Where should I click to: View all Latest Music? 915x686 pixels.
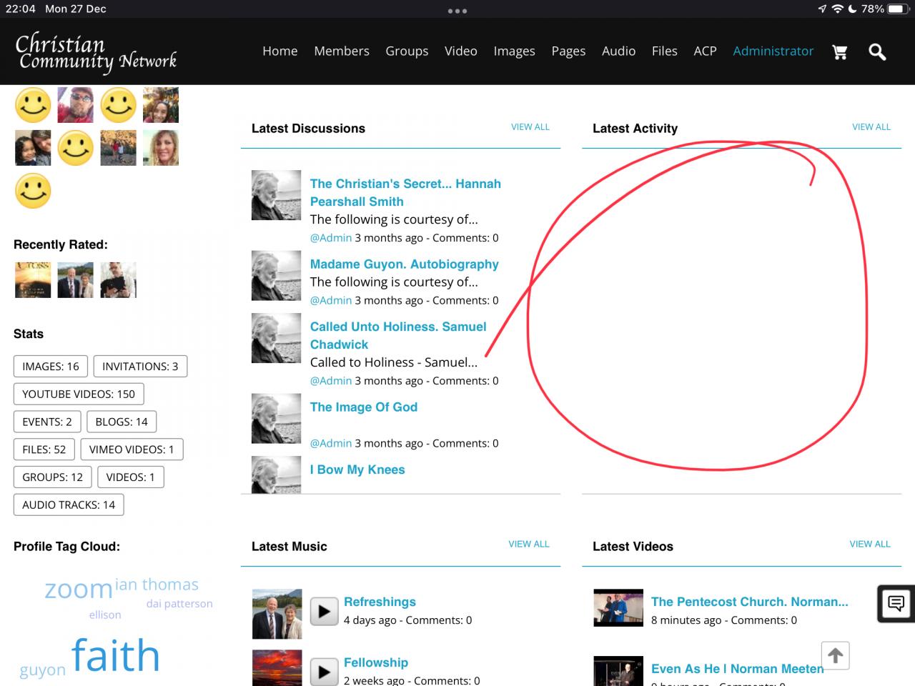point(529,544)
